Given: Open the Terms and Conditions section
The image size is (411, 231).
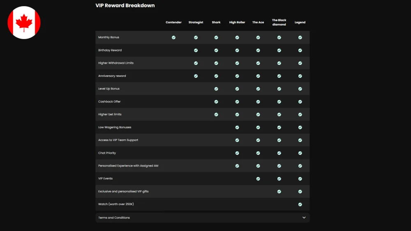Looking at the screenshot, I should click(202, 217).
